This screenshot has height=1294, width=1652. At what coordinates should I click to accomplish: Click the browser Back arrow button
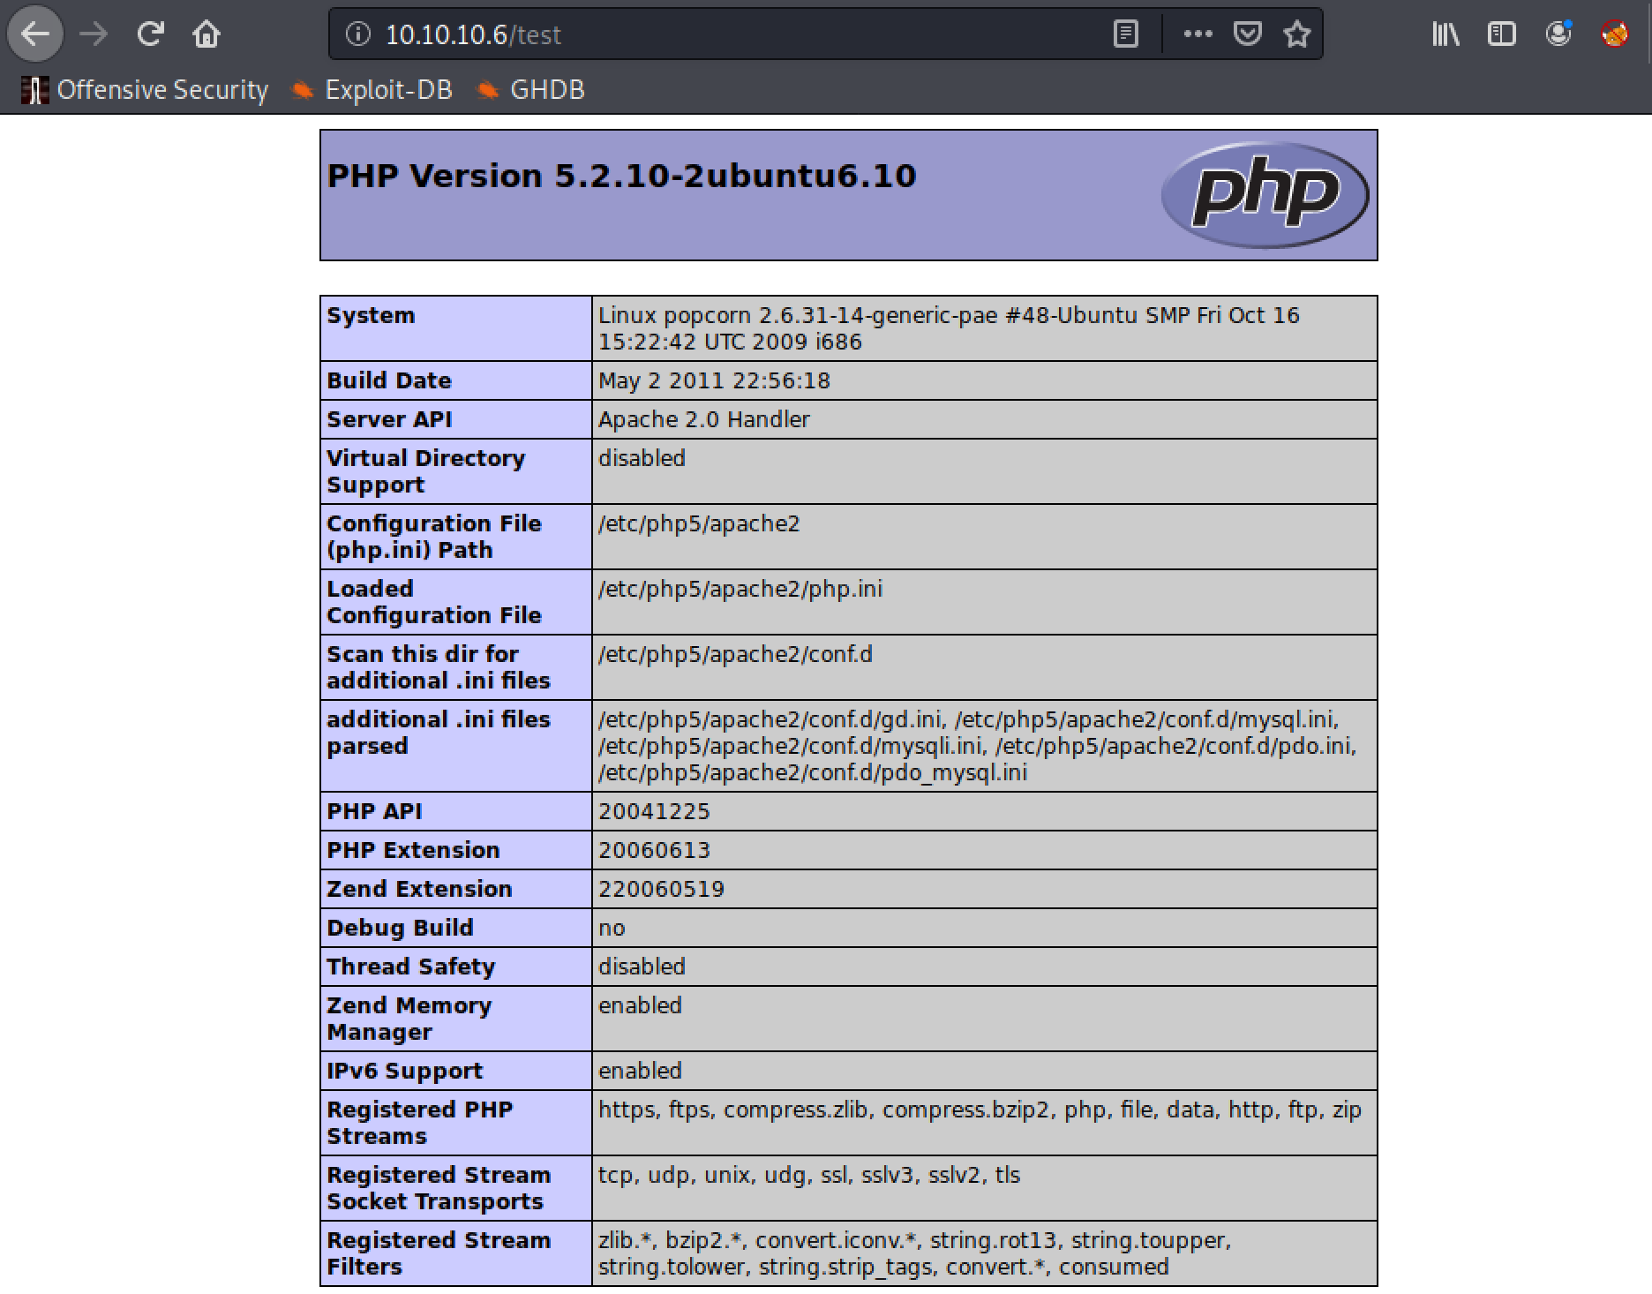35,34
